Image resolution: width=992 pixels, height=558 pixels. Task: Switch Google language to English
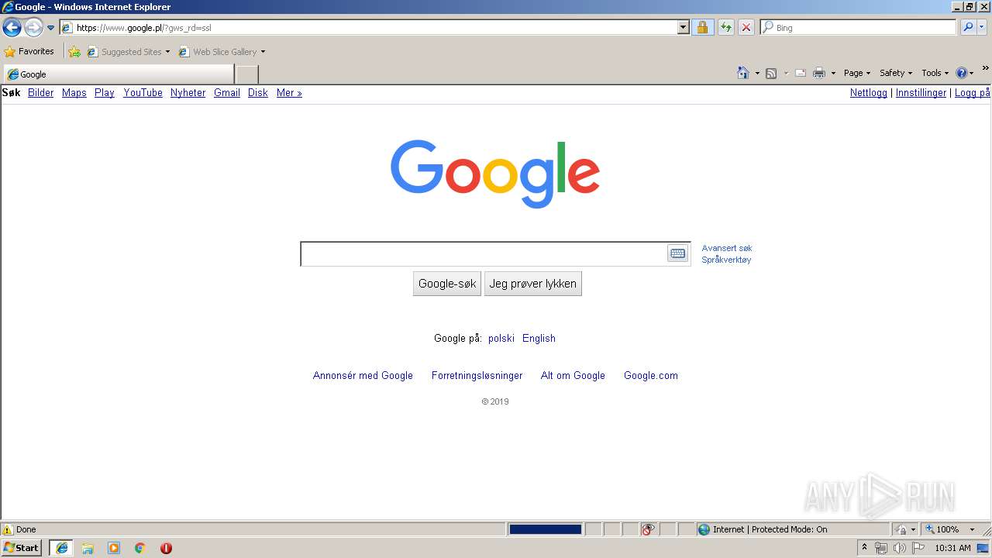[539, 339]
